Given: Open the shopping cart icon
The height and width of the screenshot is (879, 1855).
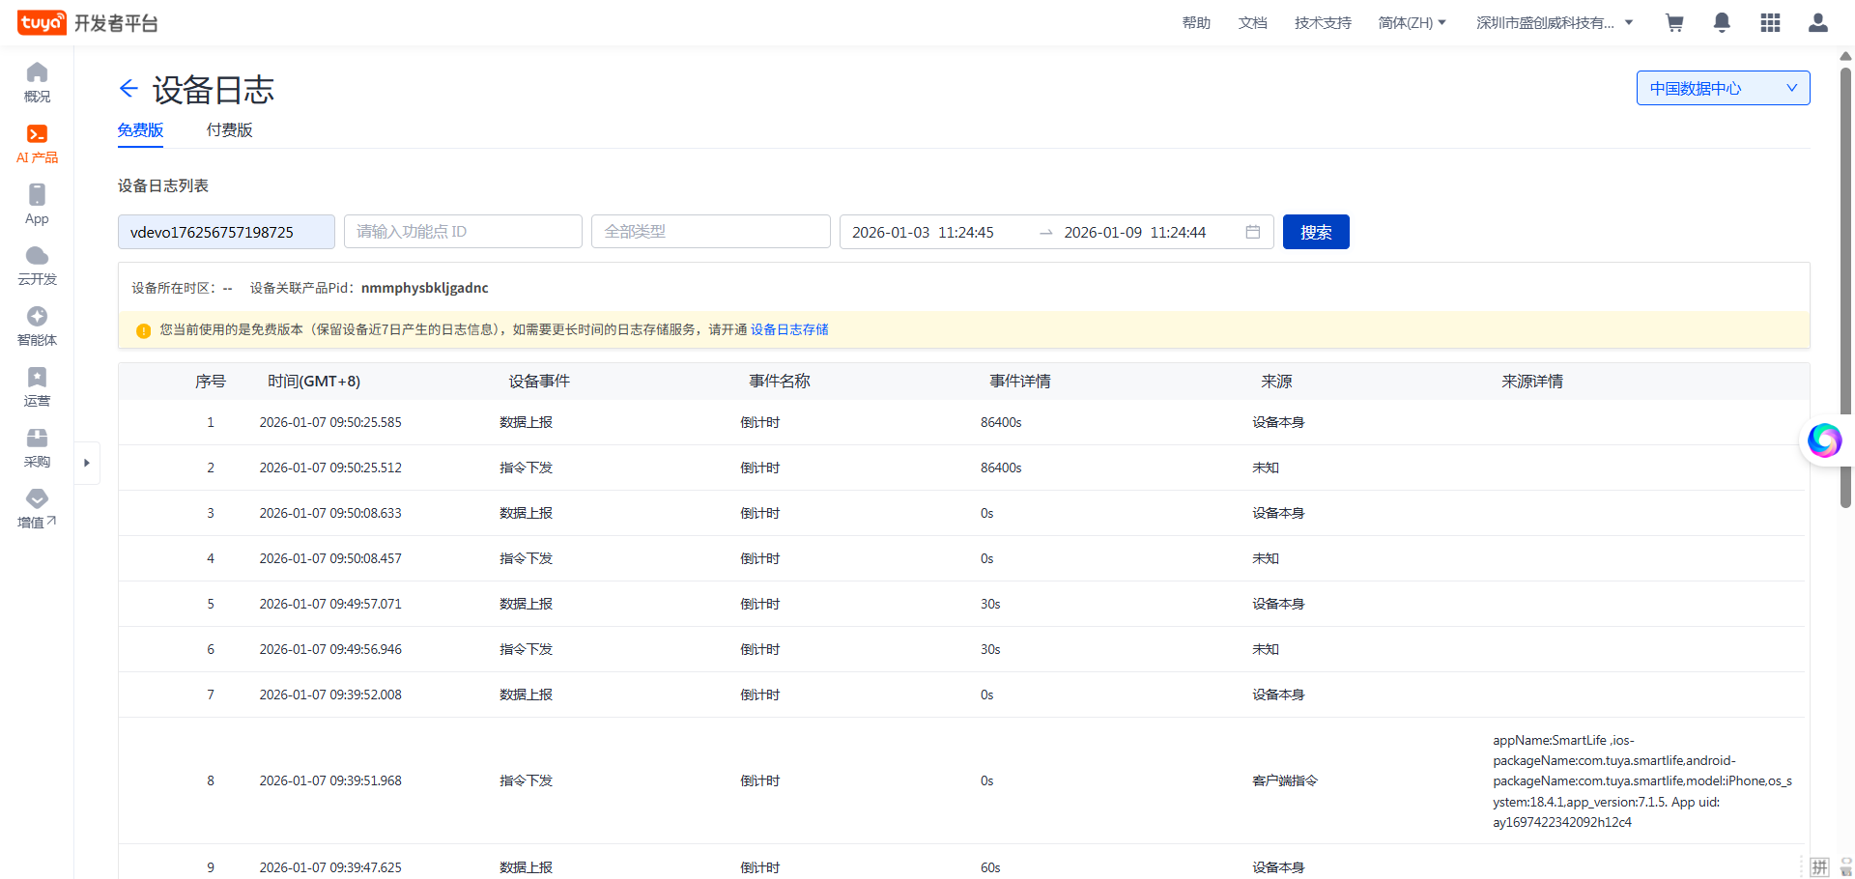Looking at the screenshot, I should (1674, 22).
